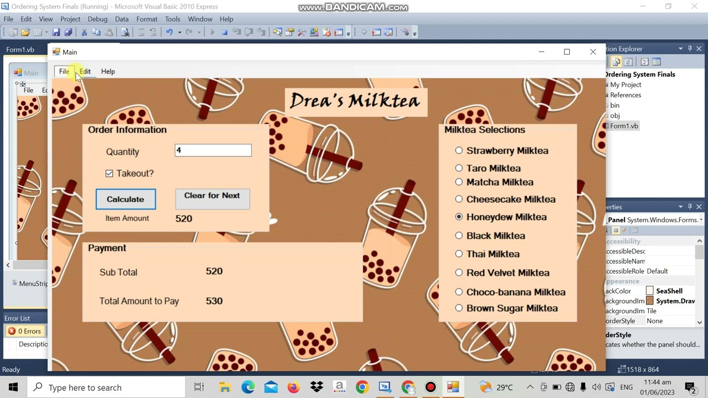Click the Show All Files icon in Solution Explorer
The width and height of the screenshot is (708, 398).
click(x=616, y=62)
